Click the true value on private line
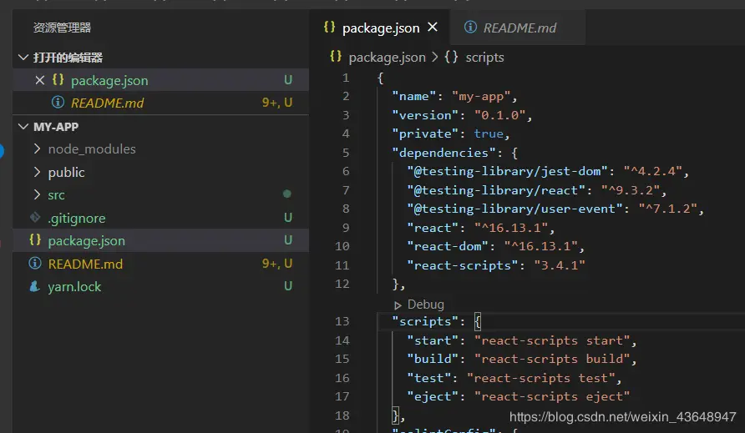This screenshot has height=433, width=745. coord(489,133)
